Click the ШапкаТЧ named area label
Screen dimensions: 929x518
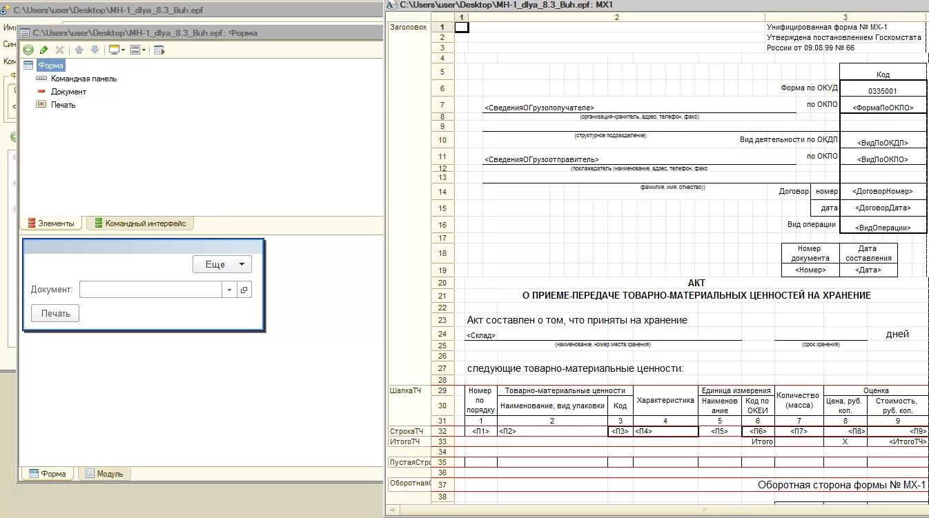click(x=406, y=390)
